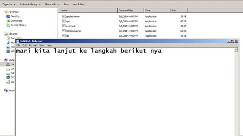
Task: Click the Libraries icon in navigation pane
Action: pos(6,34)
